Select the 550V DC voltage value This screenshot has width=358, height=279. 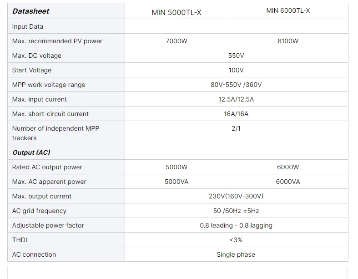(x=236, y=56)
